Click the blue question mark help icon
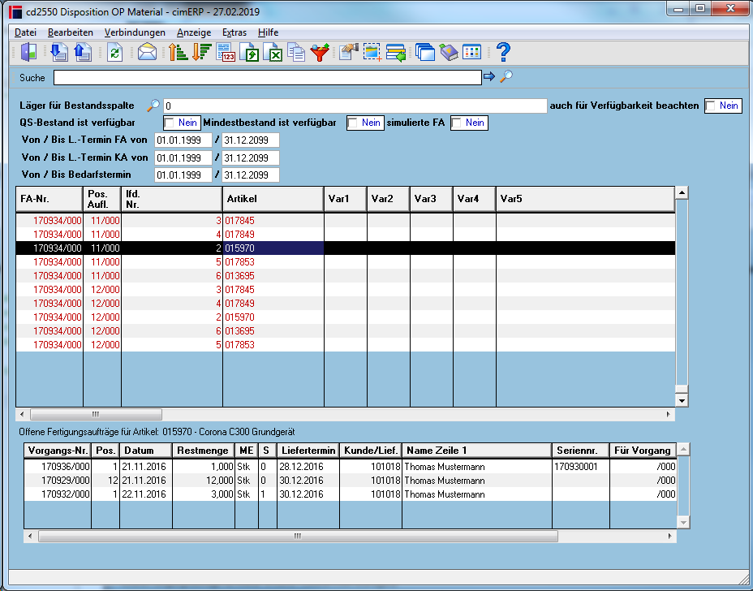 (x=503, y=52)
